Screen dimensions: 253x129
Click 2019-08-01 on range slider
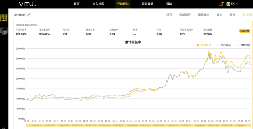(x=240, y=125)
